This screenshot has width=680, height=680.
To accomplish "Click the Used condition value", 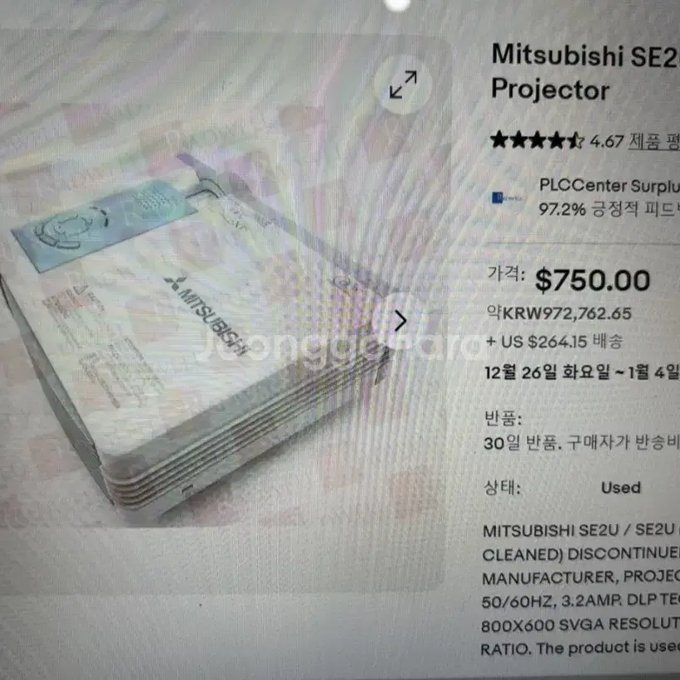I will click(620, 488).
